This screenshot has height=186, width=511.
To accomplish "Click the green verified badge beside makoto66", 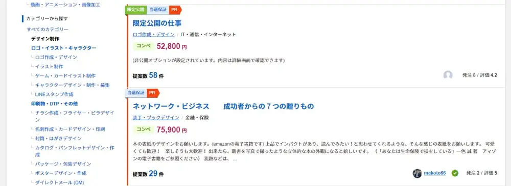I will tap(455, 173).
